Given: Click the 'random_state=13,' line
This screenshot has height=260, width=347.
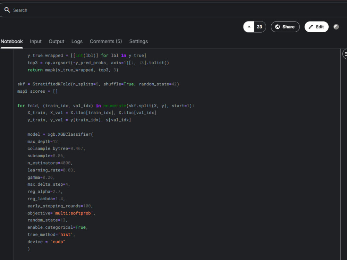Looking at the screenshot, I should [x=47, y=220].
